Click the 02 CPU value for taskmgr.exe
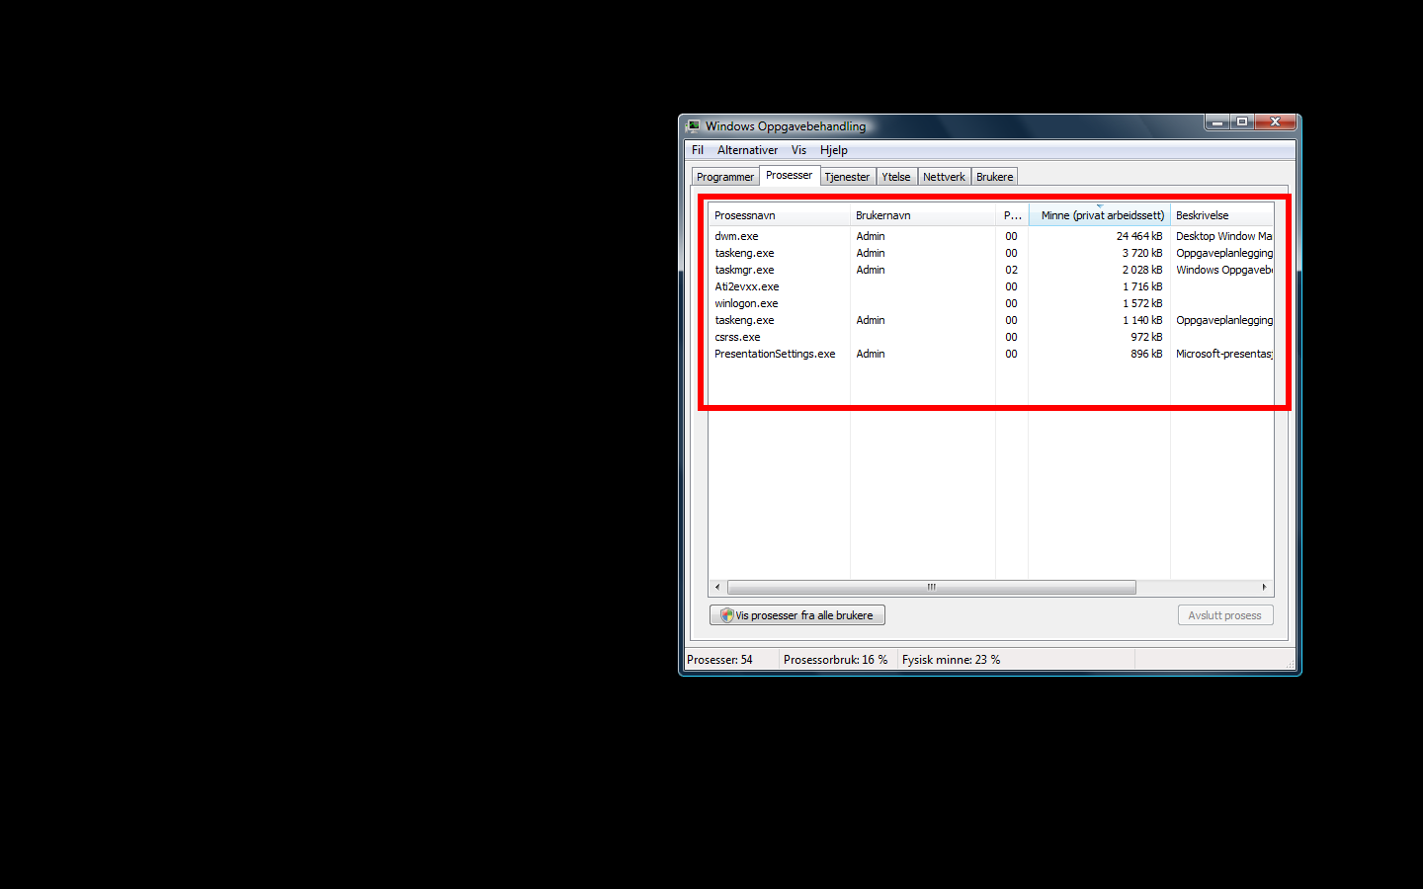The height and width of the screenshot is (889, 1423). (1011, 270)
